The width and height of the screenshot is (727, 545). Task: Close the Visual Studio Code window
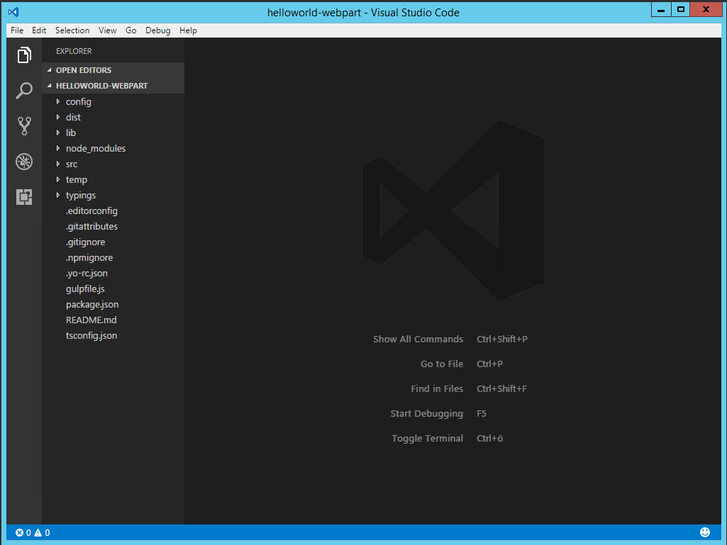click(x=706, y=9)
